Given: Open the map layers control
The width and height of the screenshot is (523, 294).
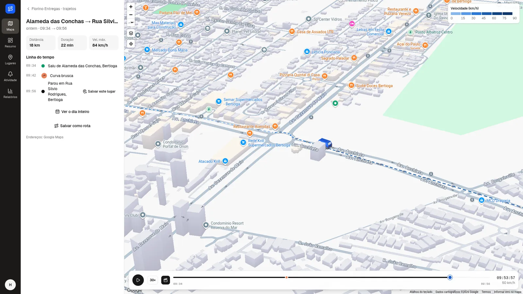Looking at the screenshot, I should click(131, 33).
